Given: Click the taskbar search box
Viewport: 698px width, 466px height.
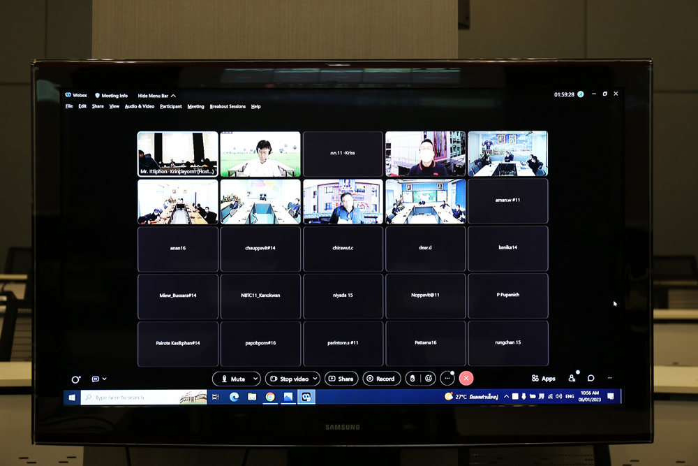Looking at the screenshot, I should click(144, 397).
